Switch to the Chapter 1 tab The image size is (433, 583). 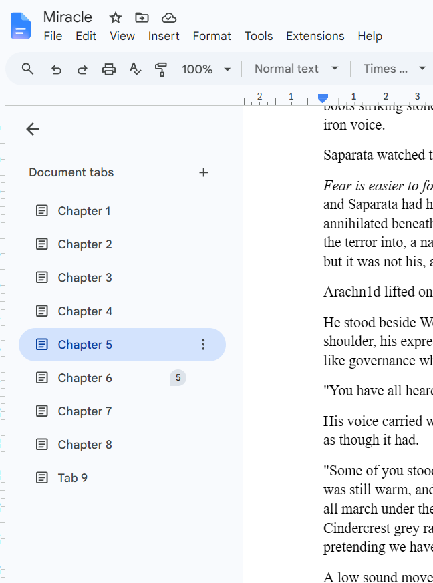pyautogui.click(x=122, y=211)
